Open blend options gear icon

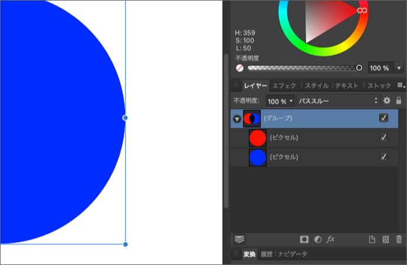pos(388,101)
